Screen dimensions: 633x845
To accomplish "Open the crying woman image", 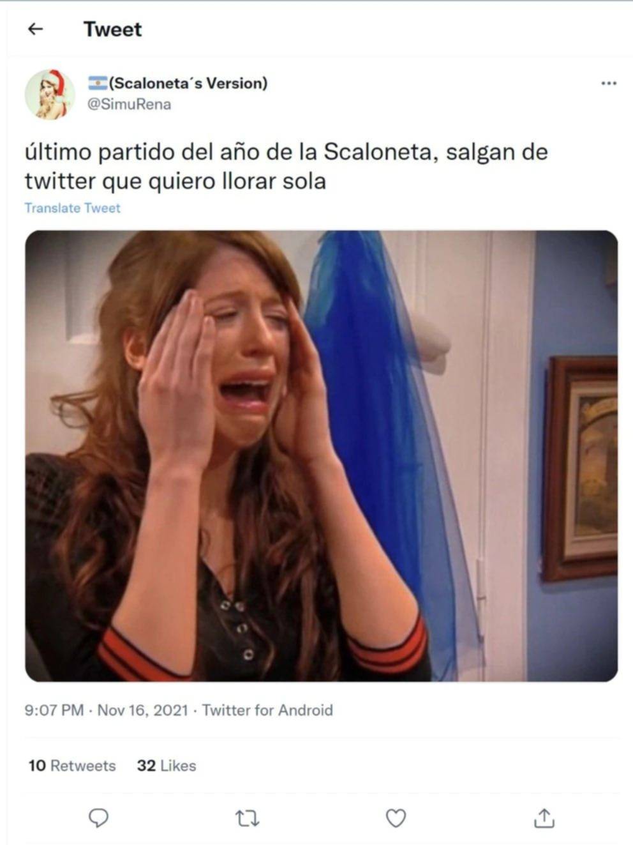I will pyautogui.click(x=321, y=455).
